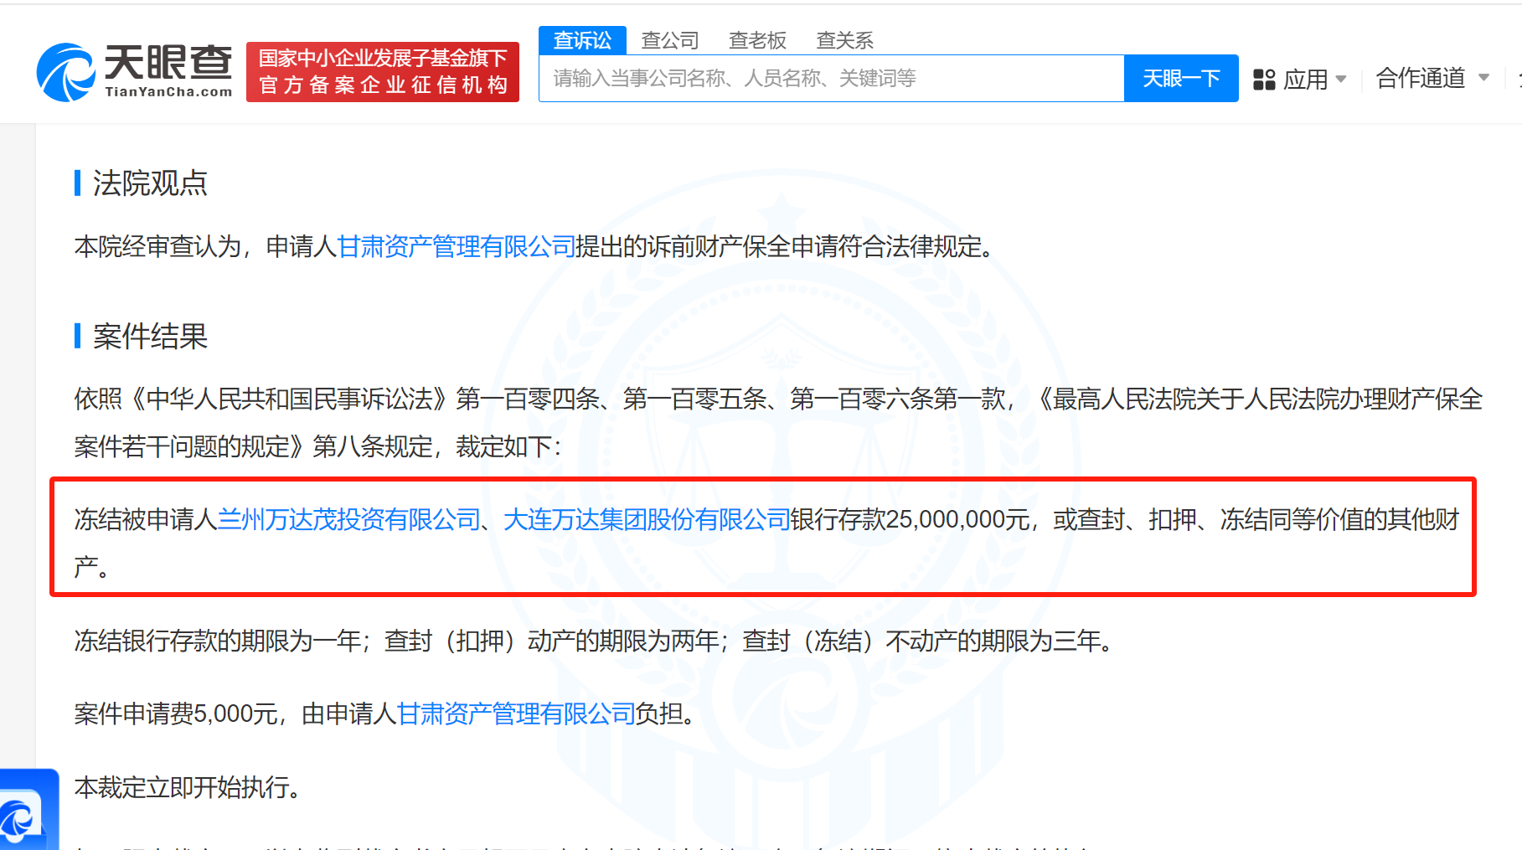The height and width of the screenshot is (850, 1522).
Task: Click the TianYanCha logo
Action: tap(135, 72)
